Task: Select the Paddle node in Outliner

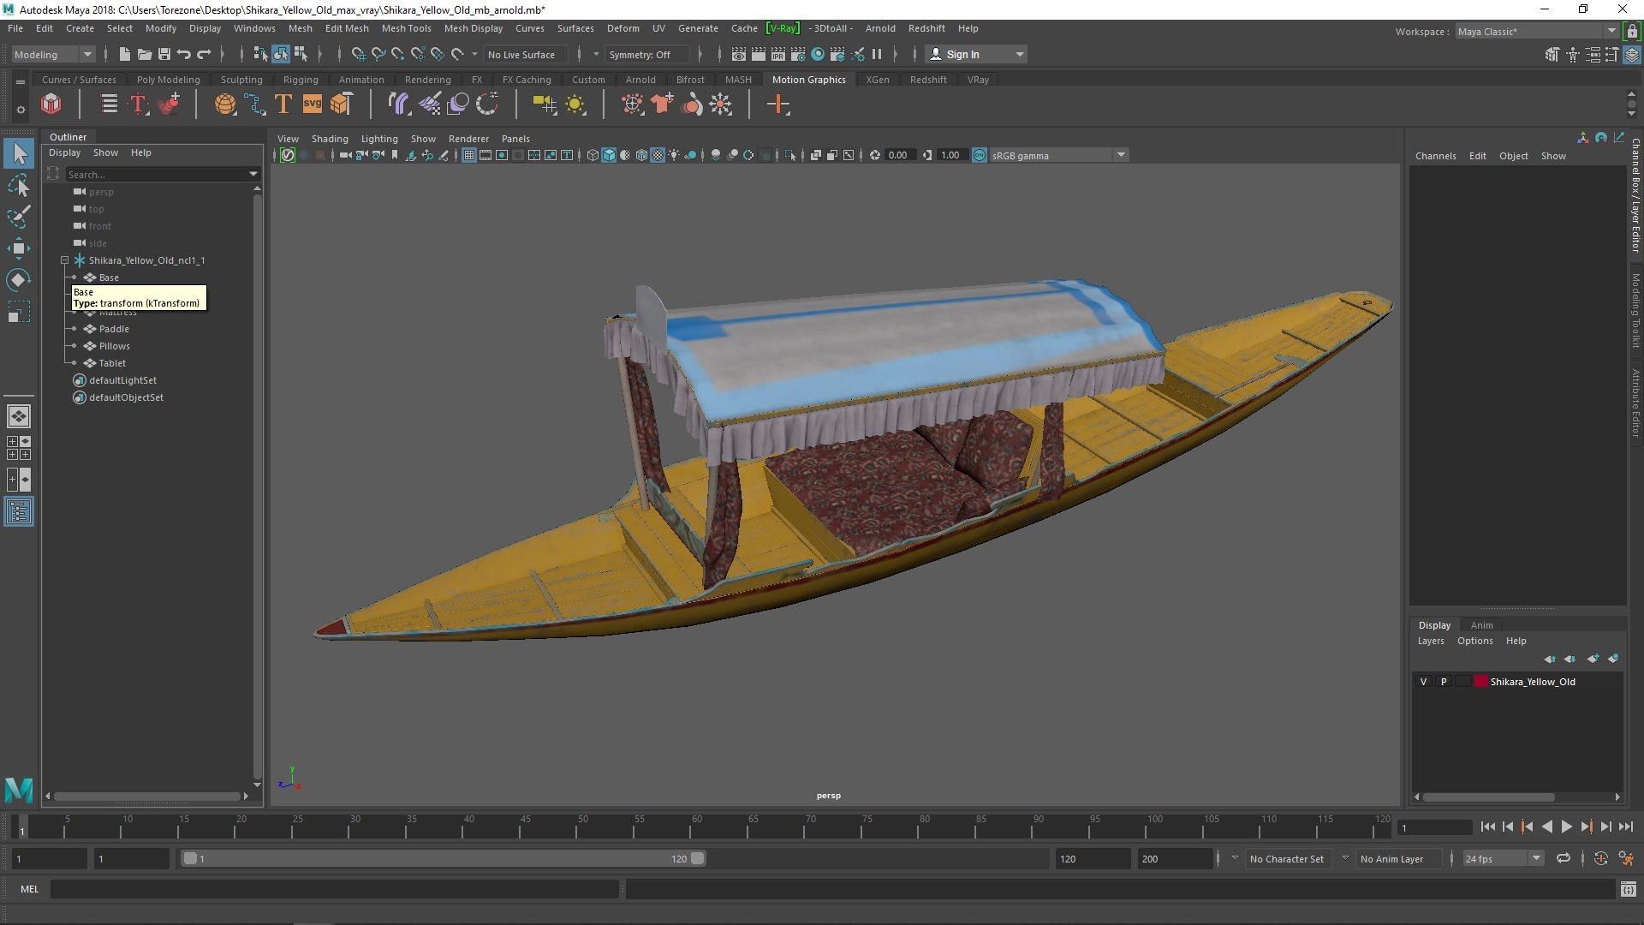Action: 114,329
